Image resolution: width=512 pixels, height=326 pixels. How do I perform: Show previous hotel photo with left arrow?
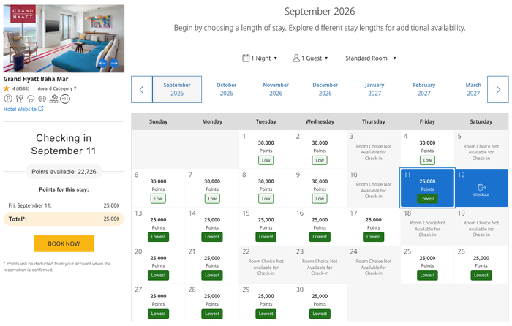pos(102,63)
